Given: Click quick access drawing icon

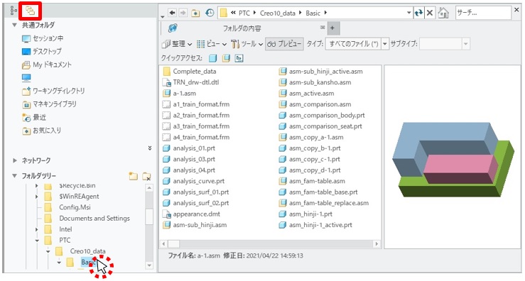Looking at the screenshot, I should click(x=239, y=58).
